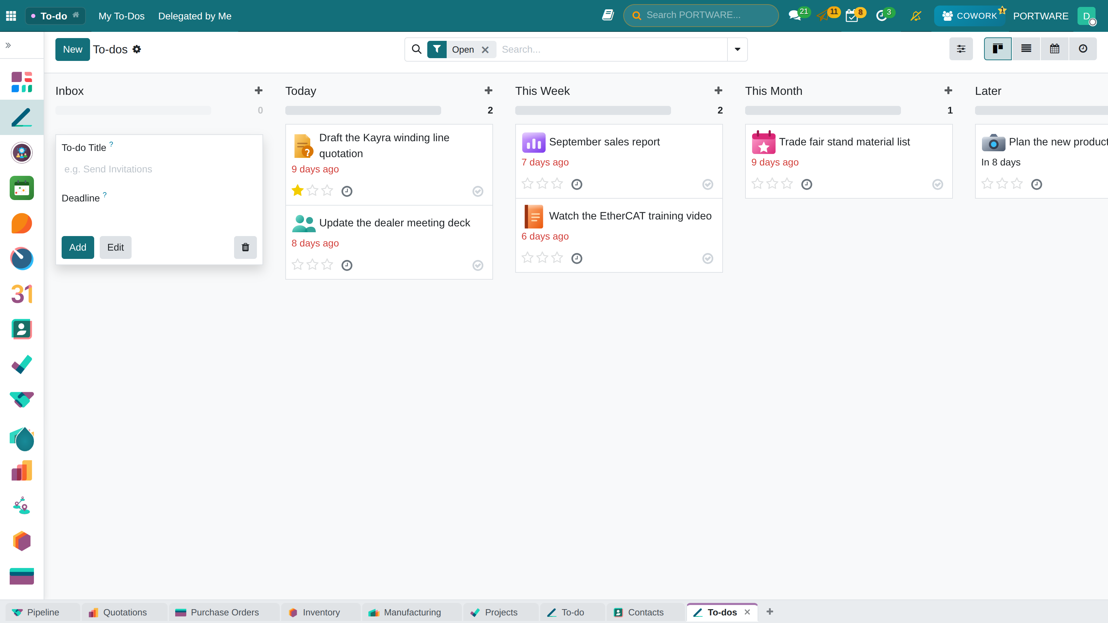The width and height of the screenshot is (1108, 623).
Task: Switch to the calendar view
Action: click(1054, 49)
